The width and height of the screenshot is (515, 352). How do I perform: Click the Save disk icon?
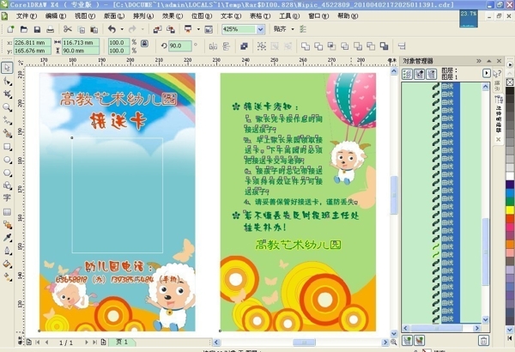[37, 29]
